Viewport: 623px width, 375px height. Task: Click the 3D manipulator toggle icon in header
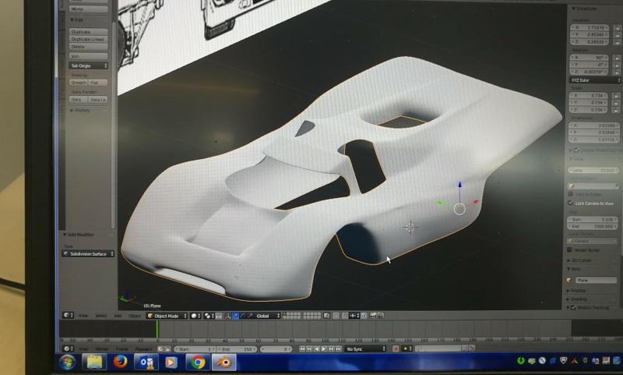point(229,316)
